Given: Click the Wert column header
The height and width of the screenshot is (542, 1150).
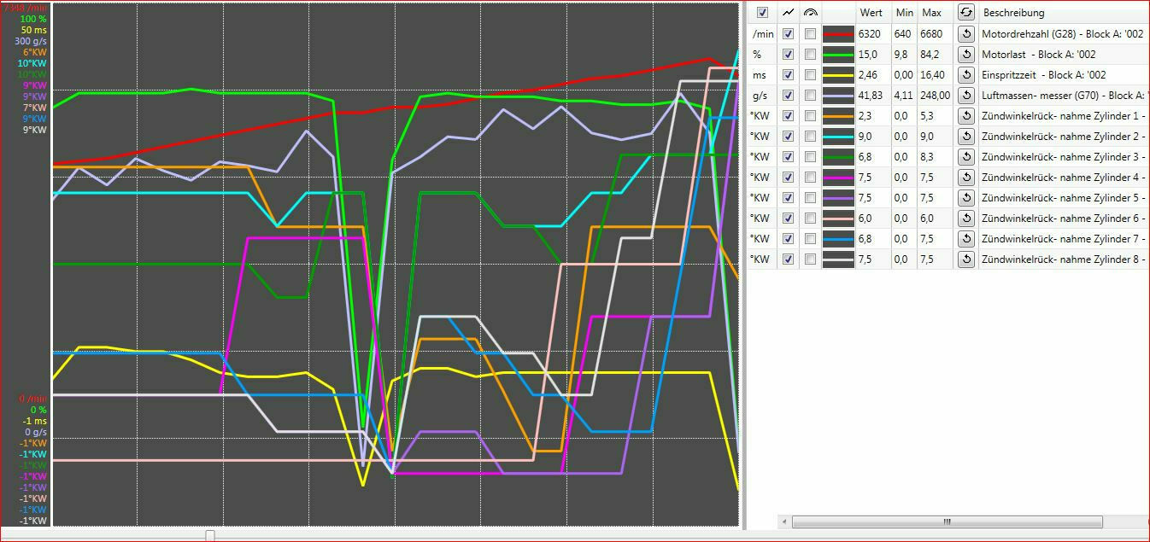Looking at the screenshot, I should pos(871,13).
